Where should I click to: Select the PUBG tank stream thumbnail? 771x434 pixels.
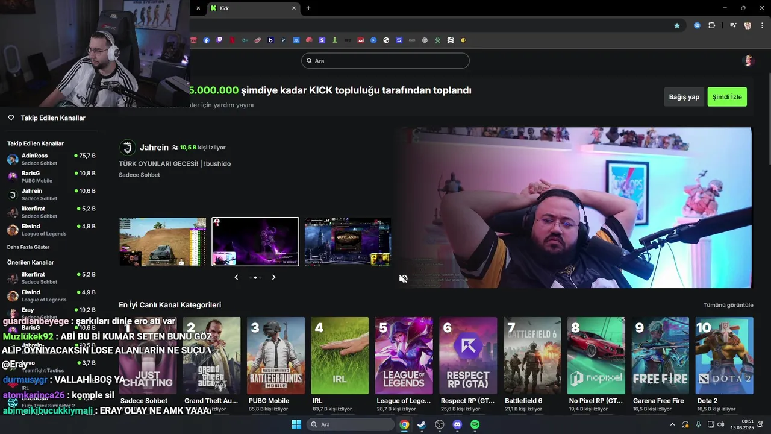point(163,242)
